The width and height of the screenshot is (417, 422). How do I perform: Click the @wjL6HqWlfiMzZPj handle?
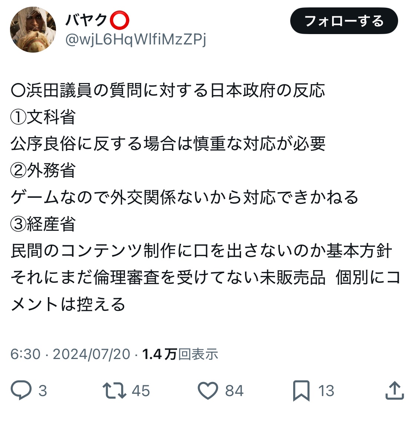pyautogui.click(x=136, y=40)
